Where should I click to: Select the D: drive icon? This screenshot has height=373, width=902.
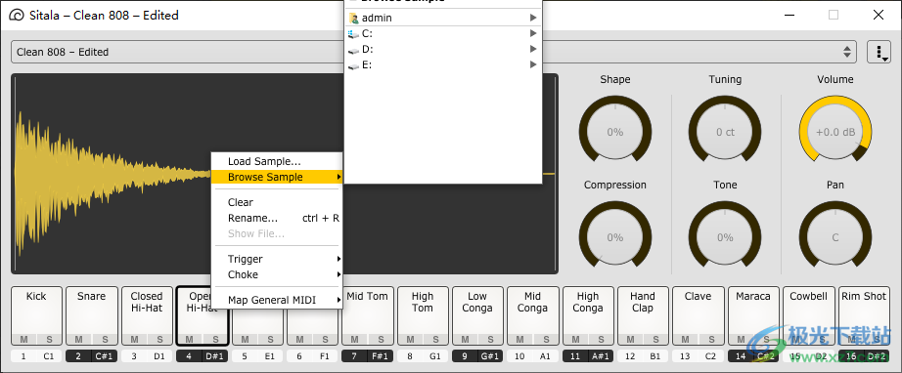354,50
